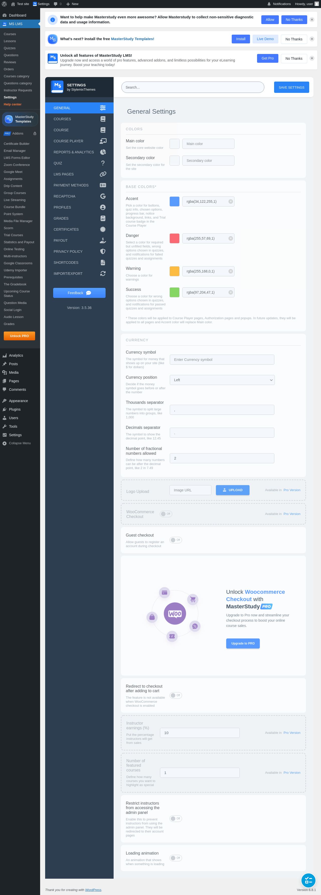
Task: Clear the Warning color value
Action: [x=230, y=271]
